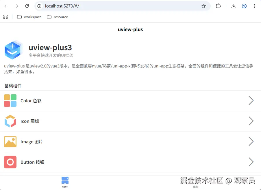Click the browser back arrow

(6, 6)
